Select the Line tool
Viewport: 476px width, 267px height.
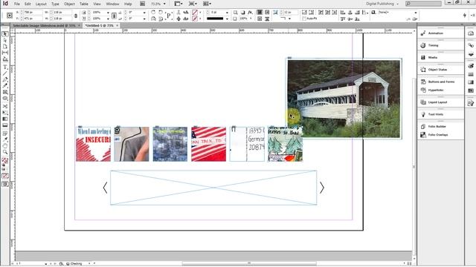click(5, 73)
